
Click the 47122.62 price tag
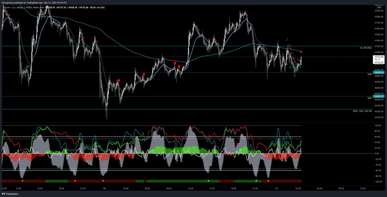click(x=379, y=62)
